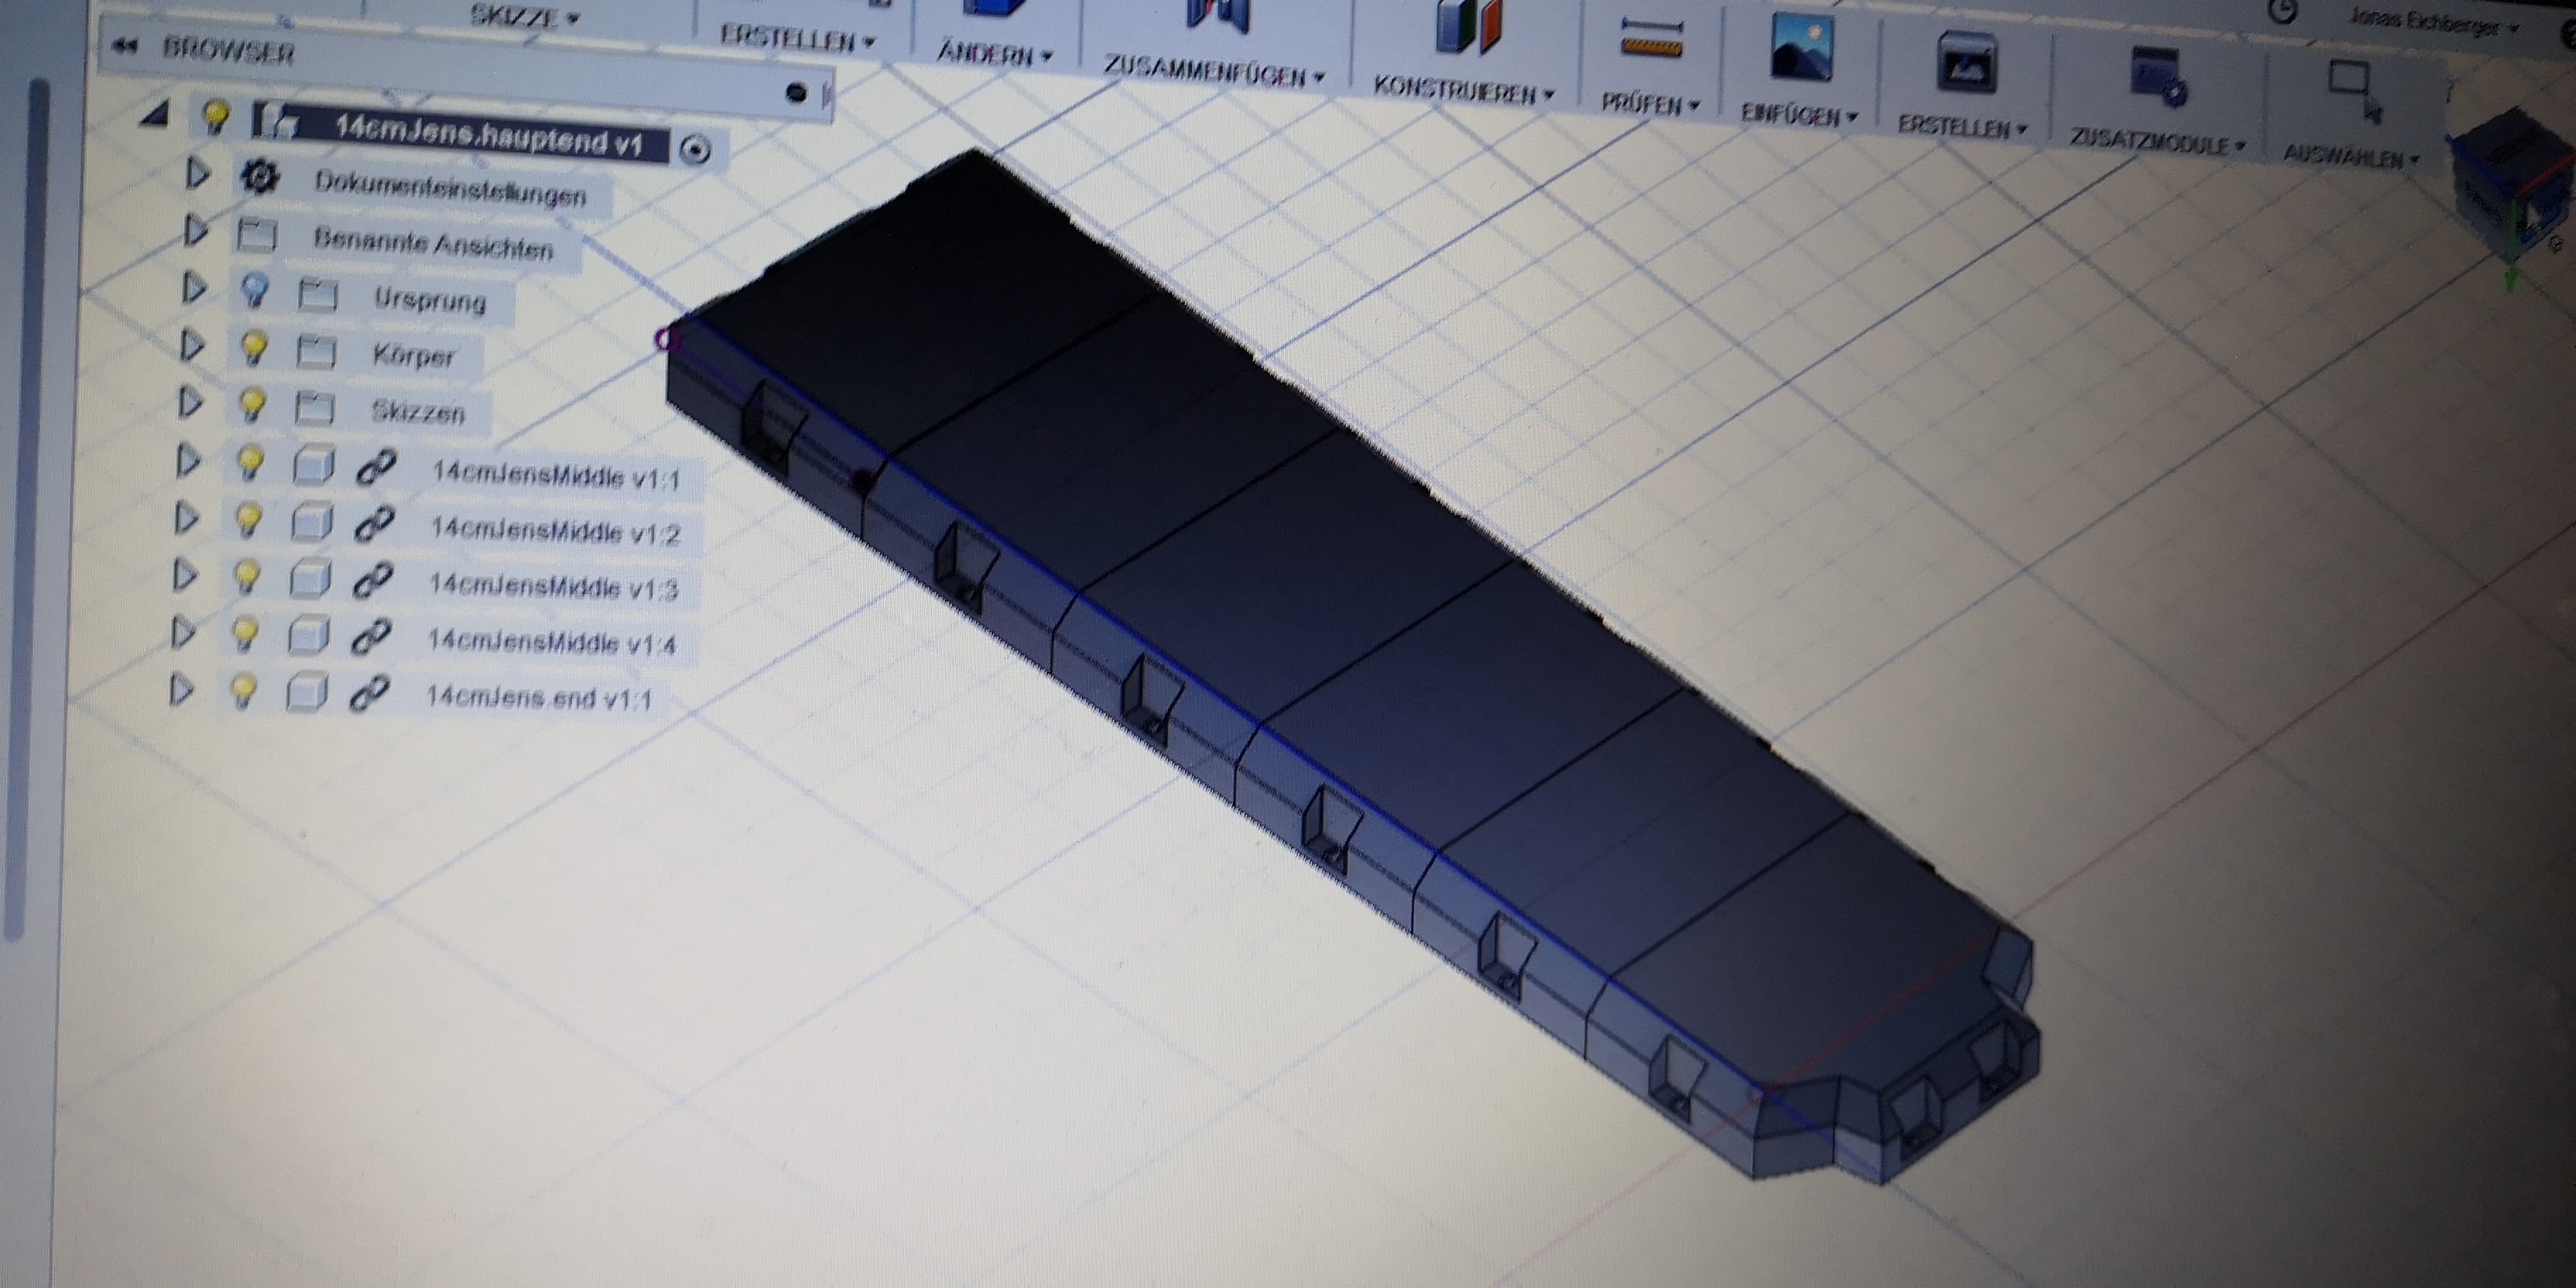The width and height of the screenshot is (2576, 1288).
Task: Open the PRÜFEN menu
Action: click(1650, 103)
